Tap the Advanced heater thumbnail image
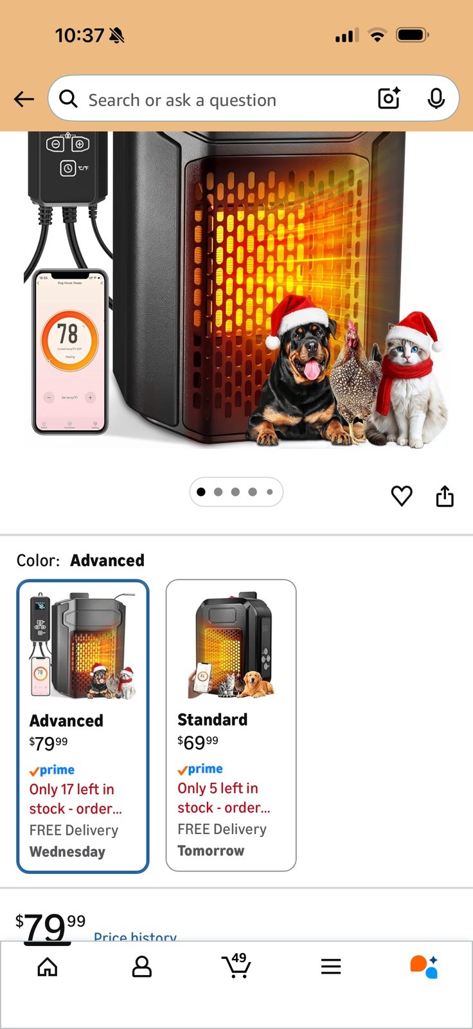 coord(83,646)
